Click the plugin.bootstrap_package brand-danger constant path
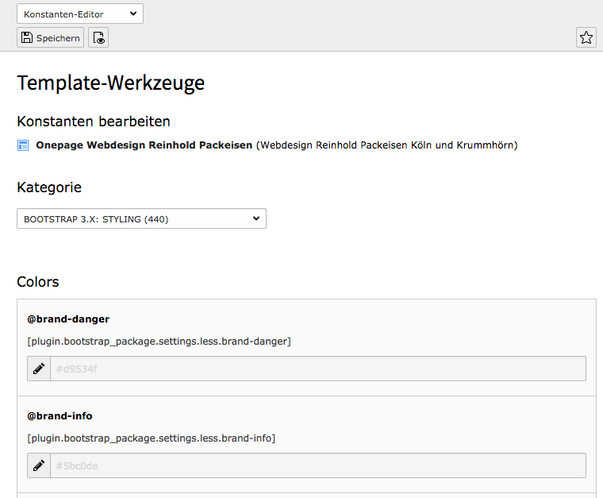The height and width of the screenshot is (498, 603). (x=159, y=341)
